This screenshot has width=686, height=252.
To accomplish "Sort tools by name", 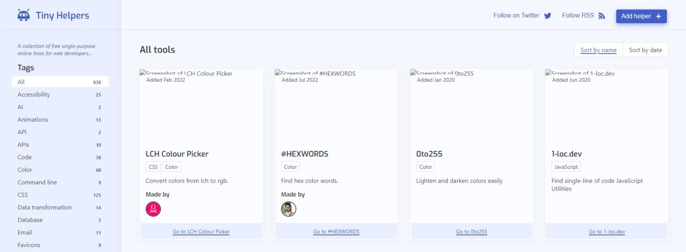I will click(x=598, y=50).
